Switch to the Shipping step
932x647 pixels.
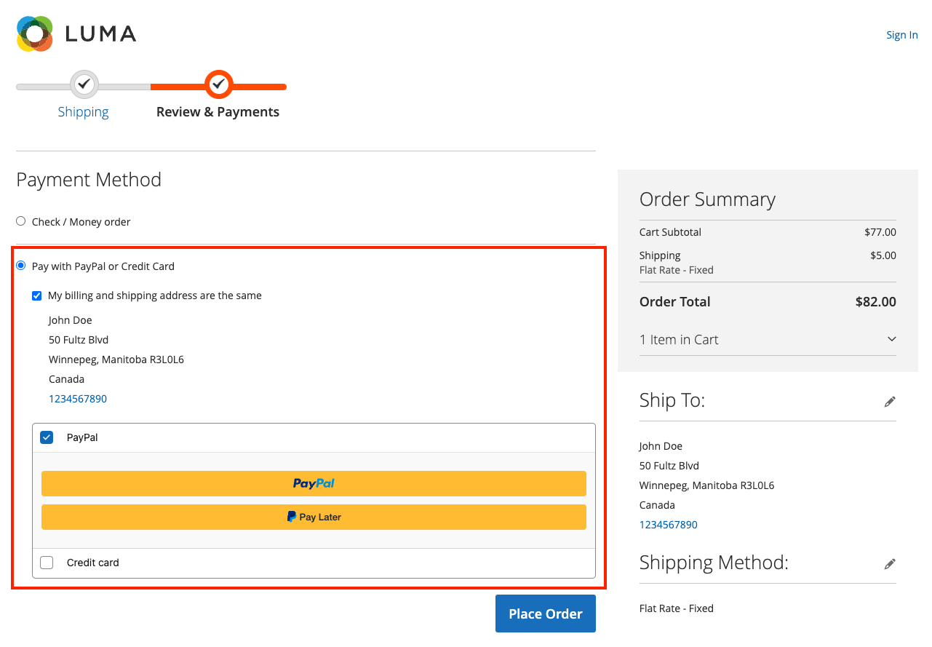click(x=83, y=111)
